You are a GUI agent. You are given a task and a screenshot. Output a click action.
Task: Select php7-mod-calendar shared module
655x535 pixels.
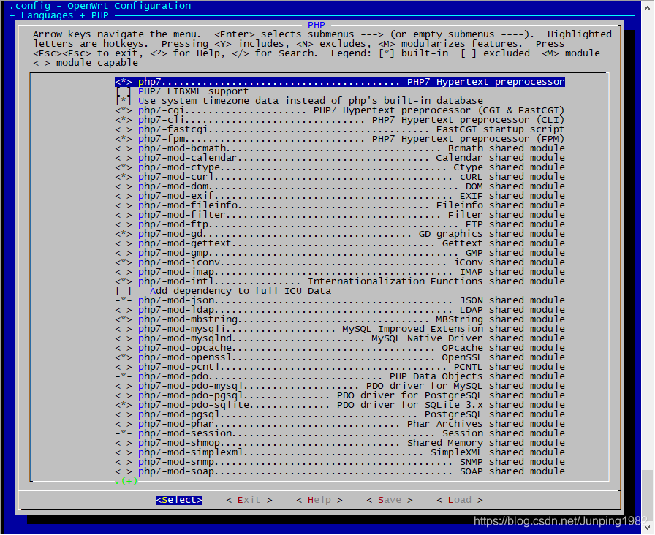[x=340, y=158]
